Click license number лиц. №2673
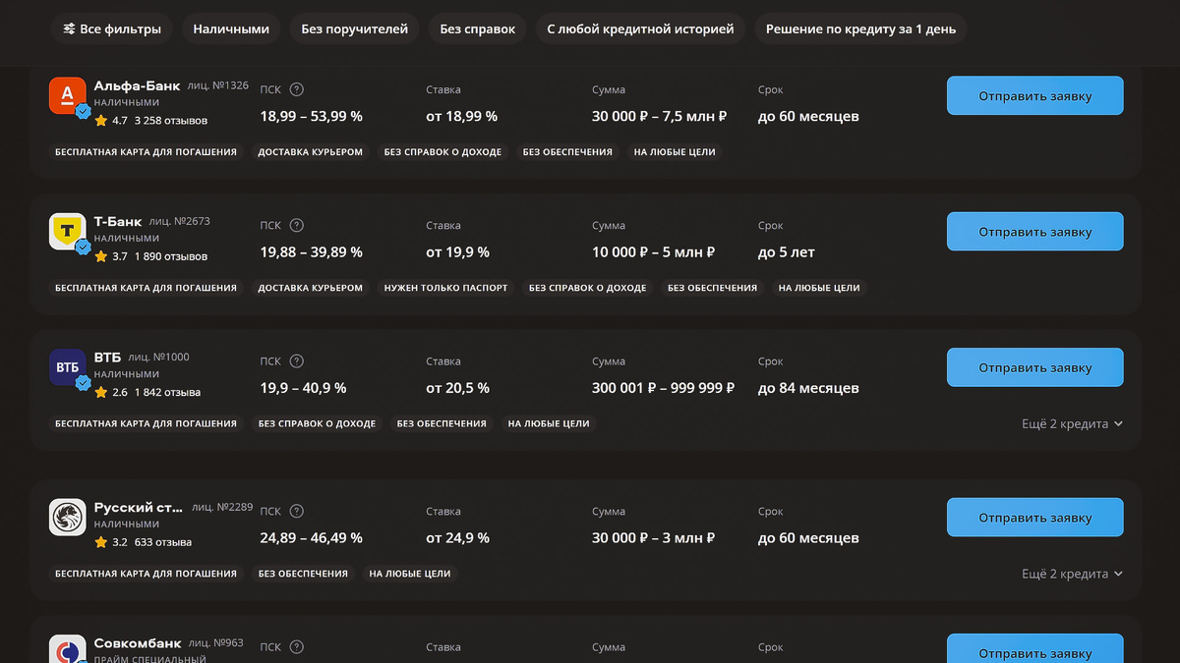Image resolution: width=1180 pixels, height=663 pixels. pyautogui.click(x=179, y=222)
